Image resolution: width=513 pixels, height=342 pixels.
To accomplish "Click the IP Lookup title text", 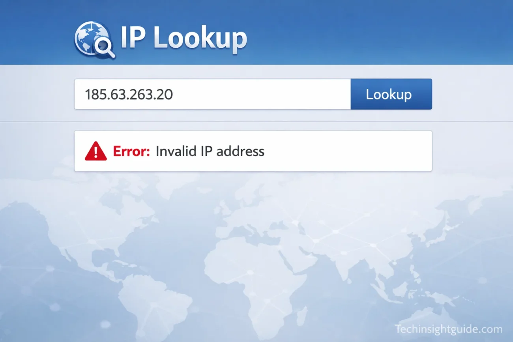I will (184, 38).
